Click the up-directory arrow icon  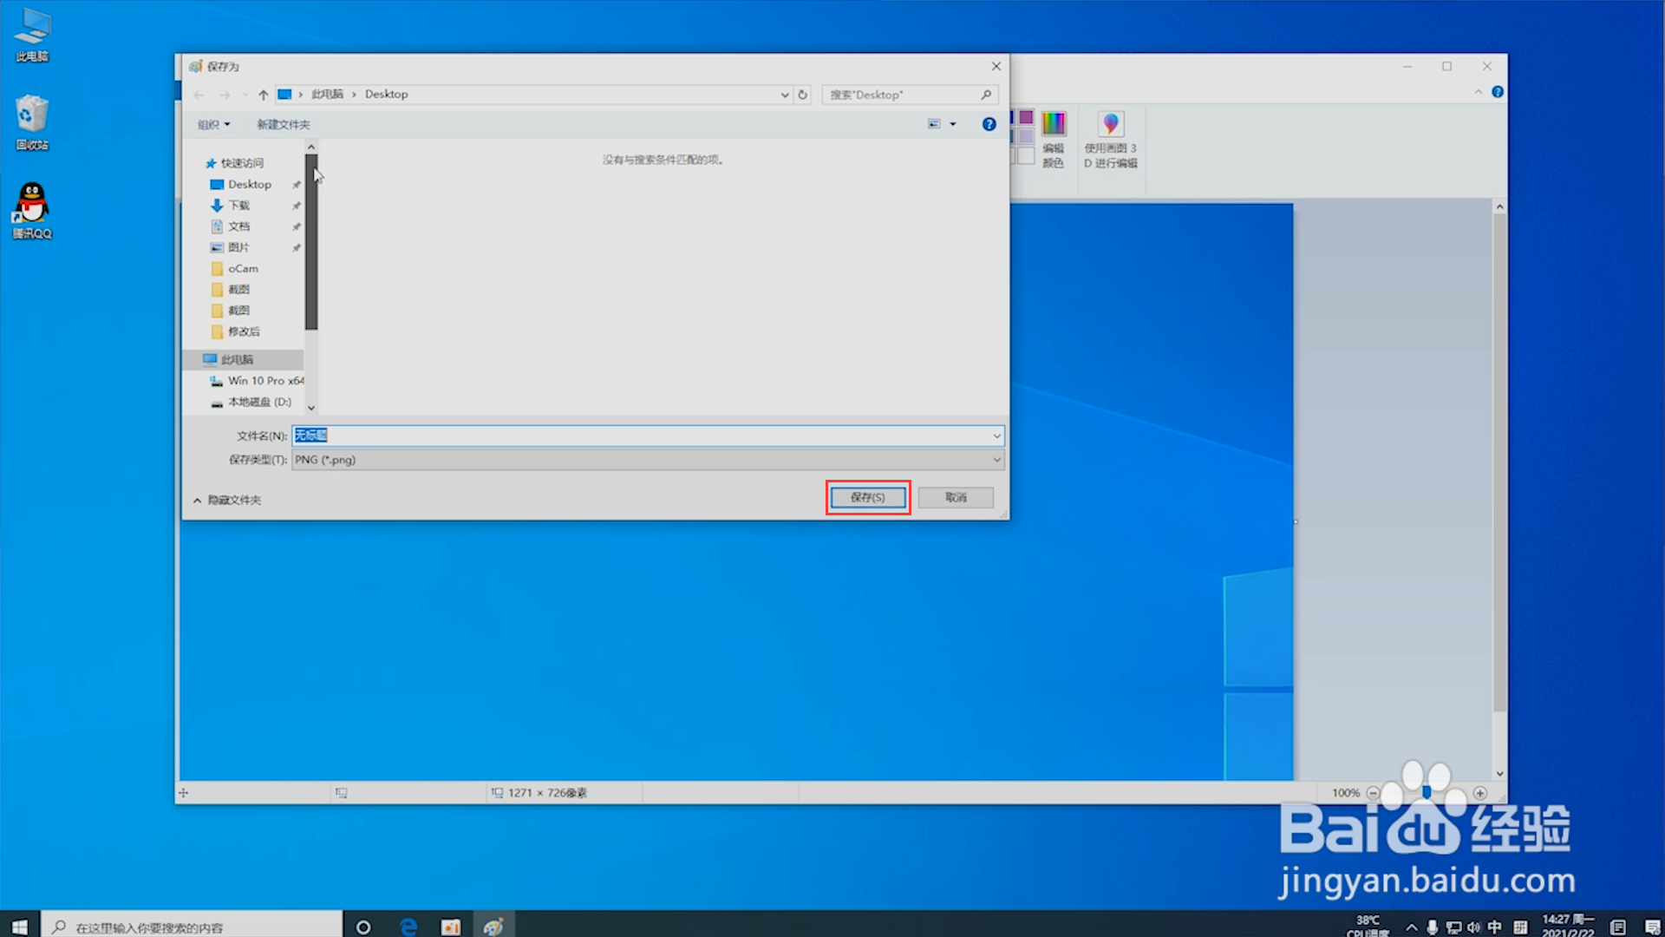click(264, 95)
